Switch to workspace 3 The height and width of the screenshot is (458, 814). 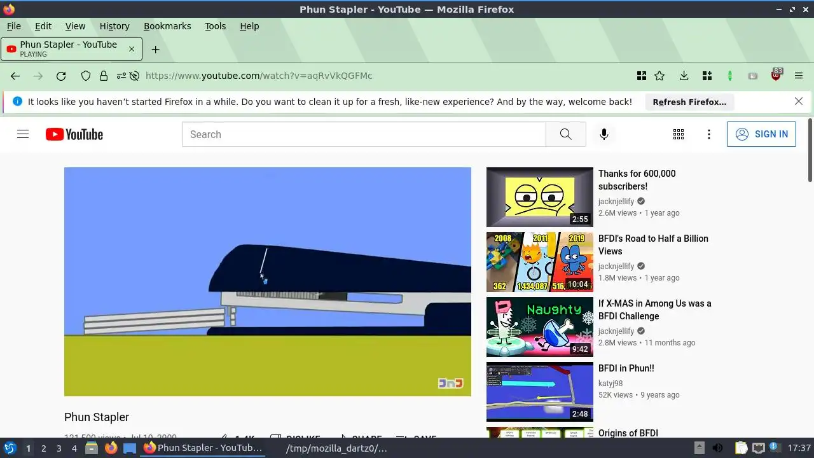[x=59, y=448]
